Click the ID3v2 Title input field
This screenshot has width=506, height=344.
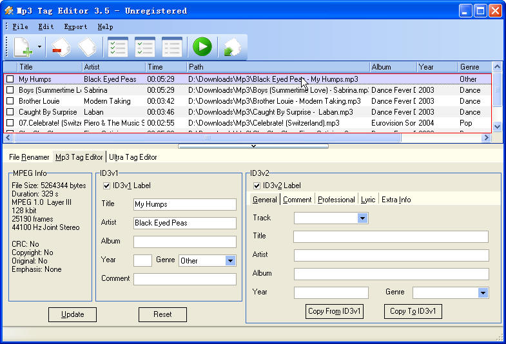pyautogui.click(x=391, y=236)
